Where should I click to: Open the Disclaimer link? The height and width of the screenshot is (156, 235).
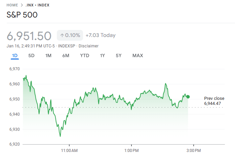(x=88, y=46)
